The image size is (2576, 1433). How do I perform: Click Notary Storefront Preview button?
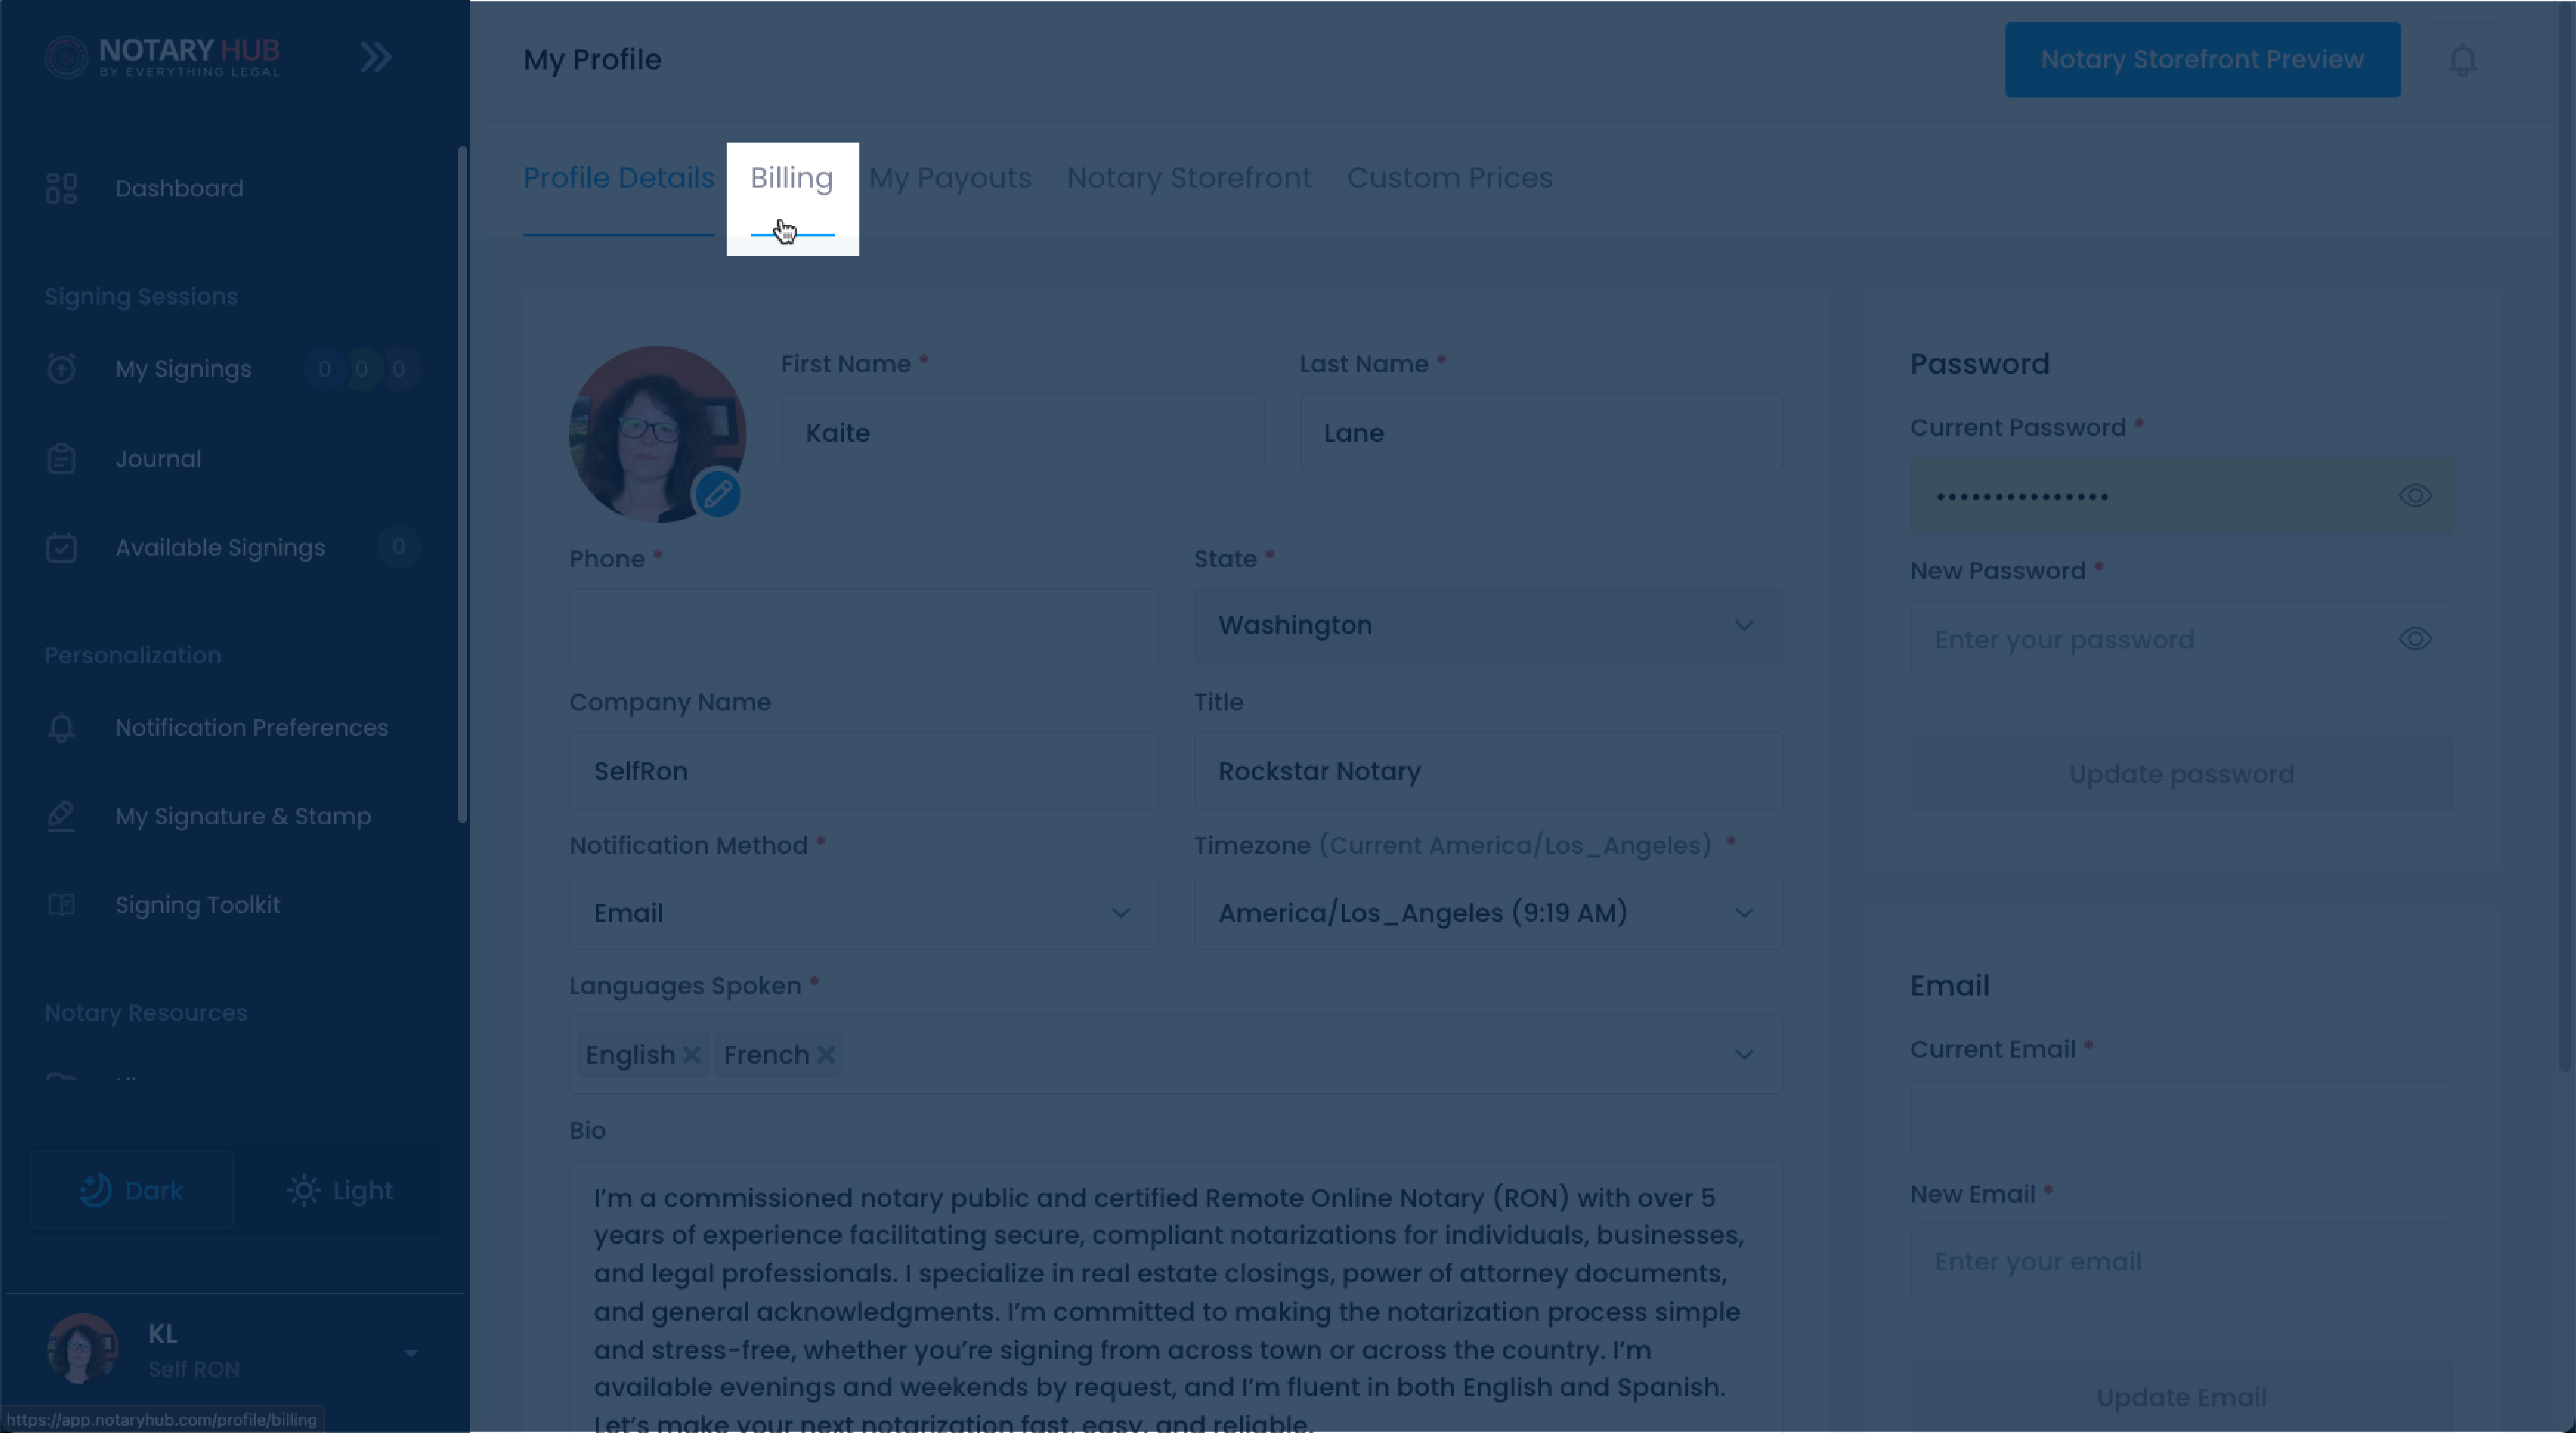pyautogui.click(x=2202, y=60)
